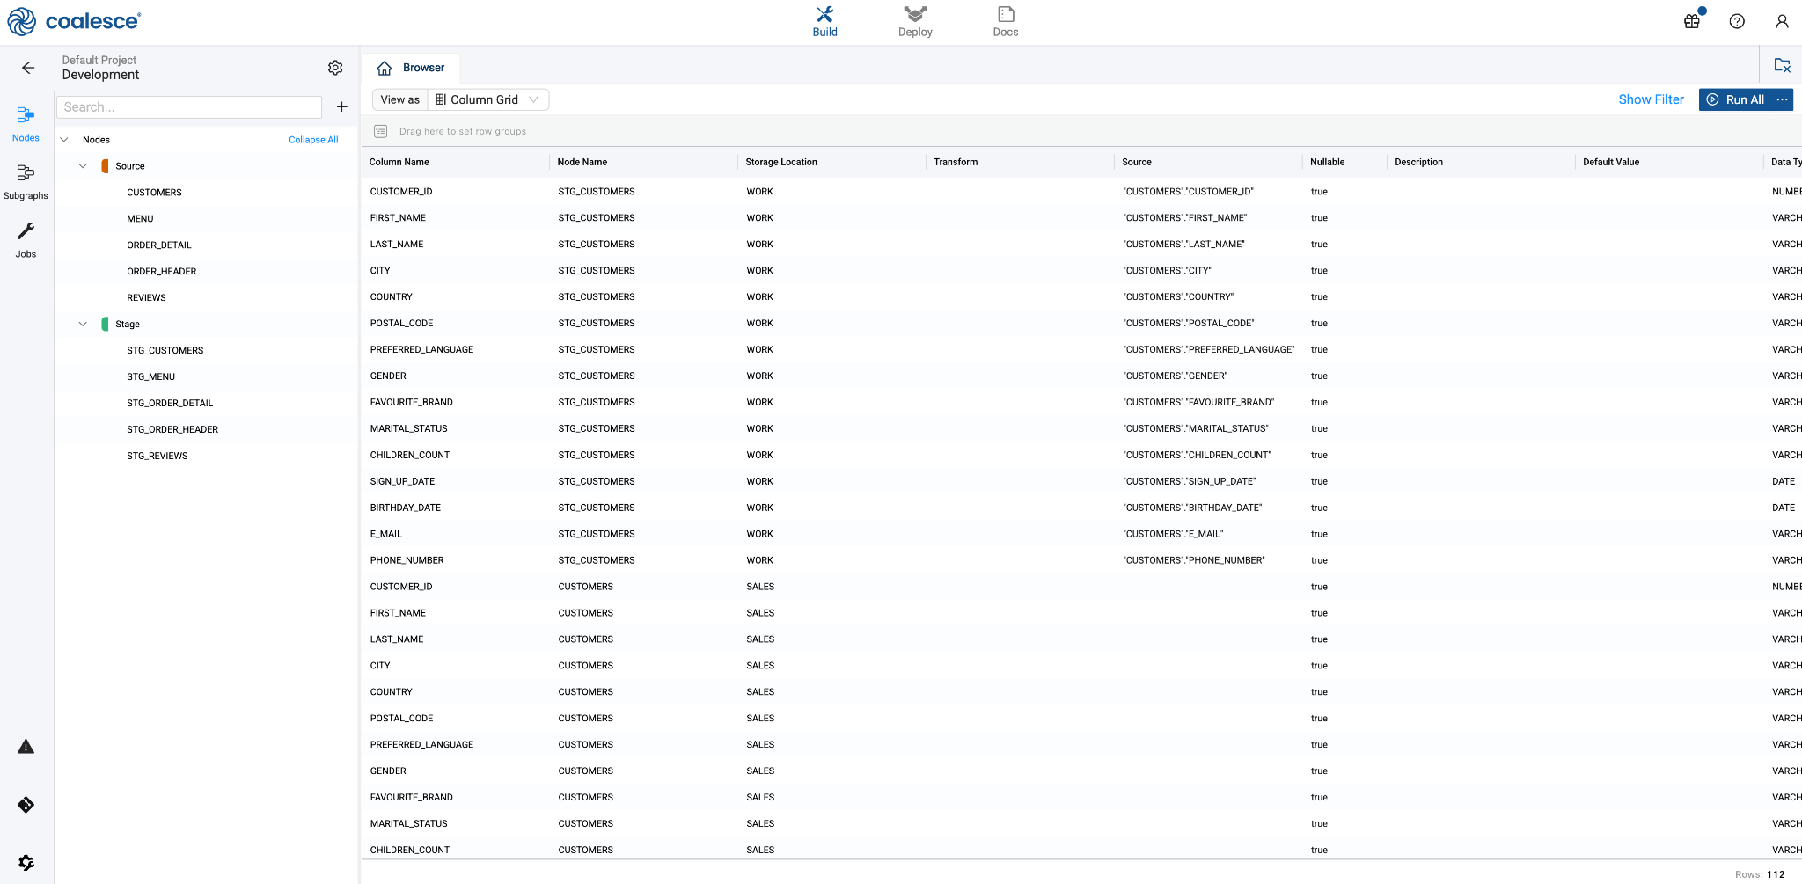Sort by Source column header
1802x884 pixels.
[x=1137, y=162]
